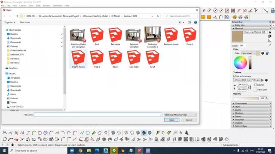Refresh the bedroom 2016 folder view
The width and height of the screenshot is (275, 154).
[158, 16]
